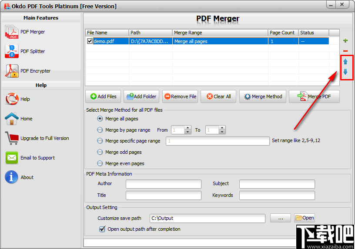Minimize the Okdo PDF Tools window

pyautogui.click(x=331, y=5)
